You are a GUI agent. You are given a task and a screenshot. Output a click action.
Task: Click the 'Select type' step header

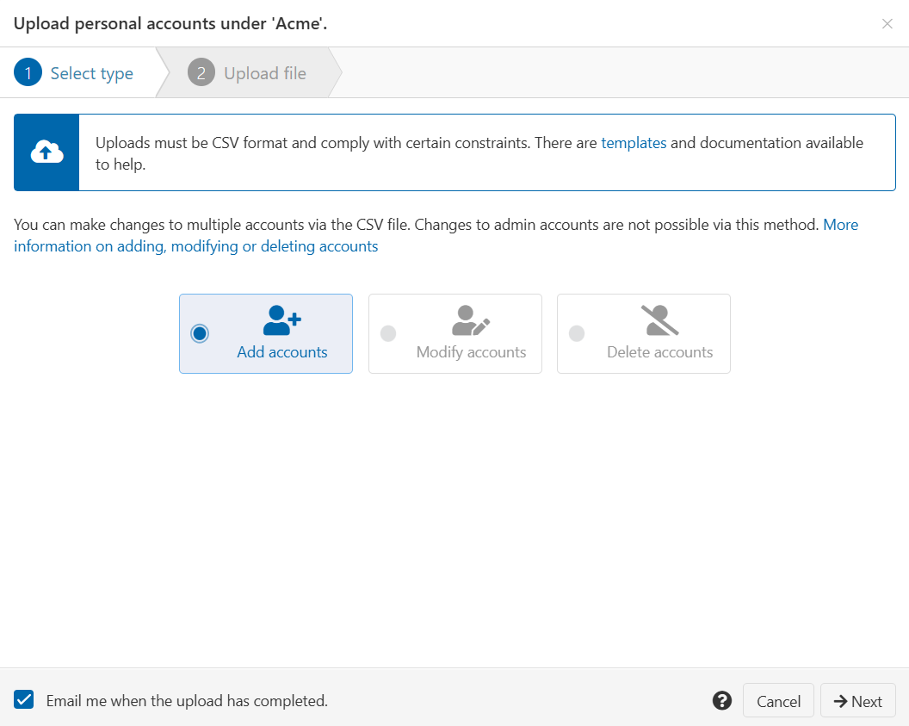click(x=90, y=72)
